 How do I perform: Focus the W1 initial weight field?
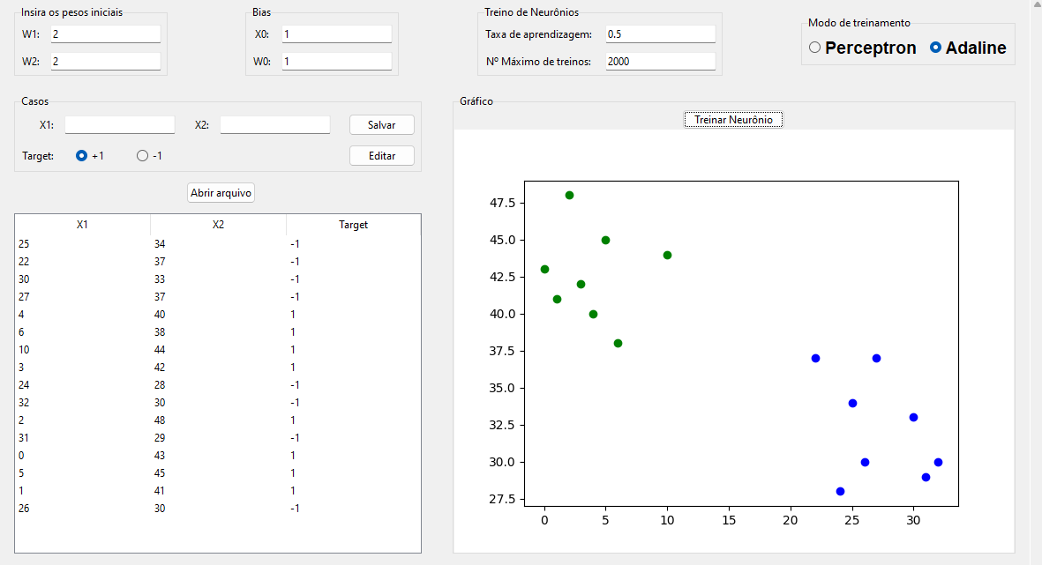[106, 34]
